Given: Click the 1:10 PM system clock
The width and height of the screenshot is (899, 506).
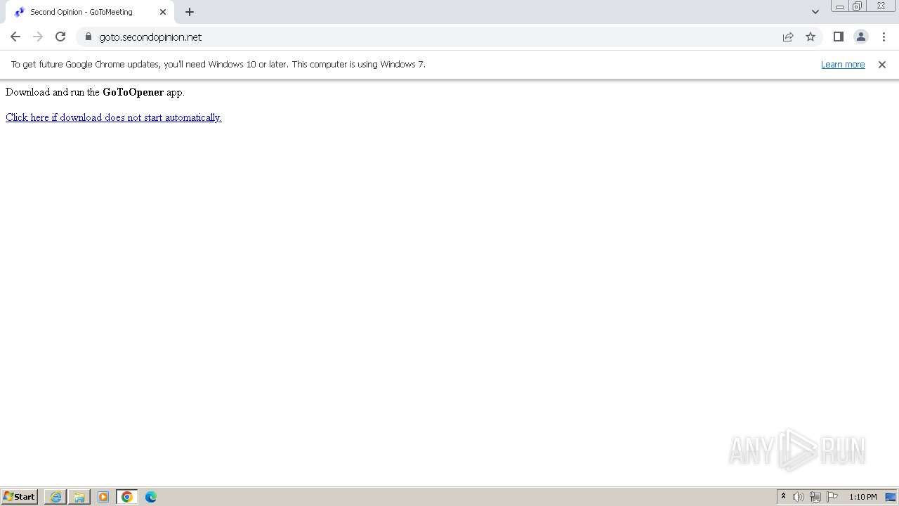Looking at the screenshot, I should 863,497.
